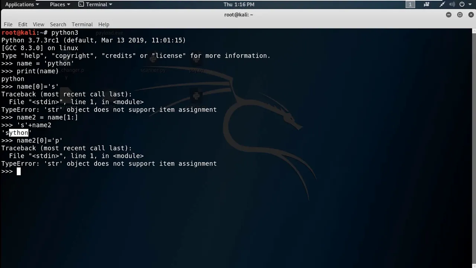The image size is (476, 268).
Task: Click the line 'name2 = name[1:]'
Action: [40, 117]
